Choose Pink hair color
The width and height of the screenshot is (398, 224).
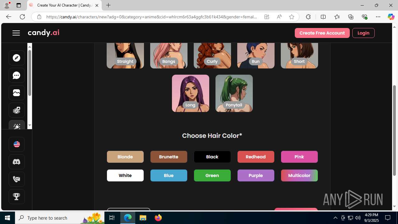(x=299, y=157)
